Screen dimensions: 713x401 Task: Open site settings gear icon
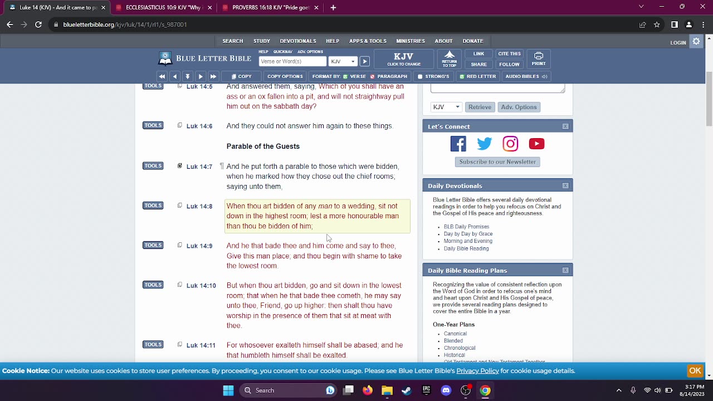coord(696,42)
